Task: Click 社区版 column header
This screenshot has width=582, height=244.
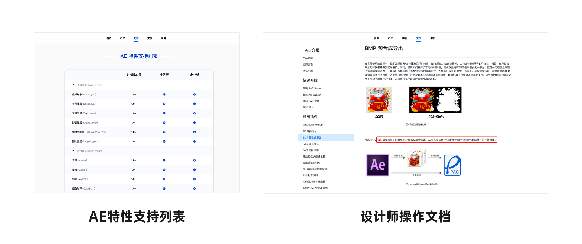Action: point(164,75)
